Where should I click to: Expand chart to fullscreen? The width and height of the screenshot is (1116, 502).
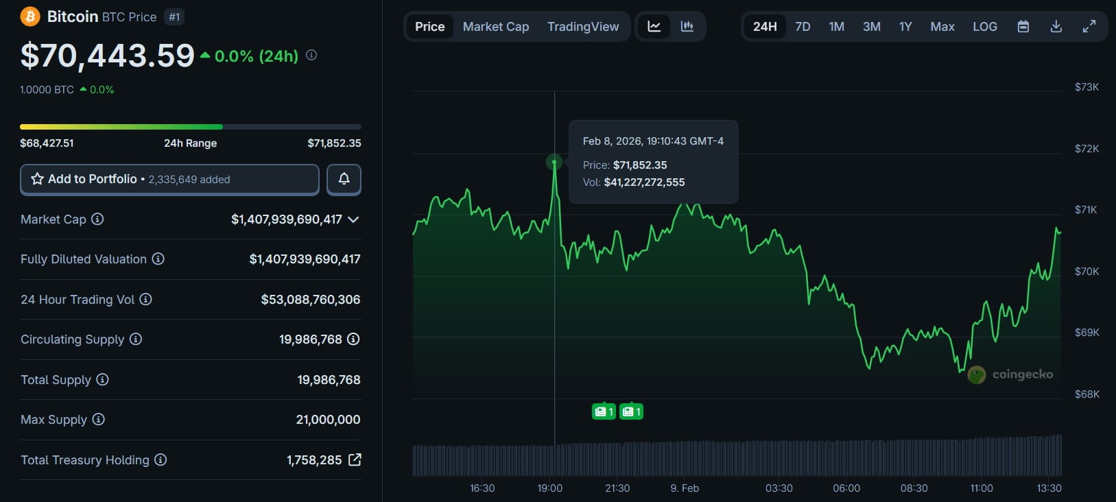(x=1089, y=27)
